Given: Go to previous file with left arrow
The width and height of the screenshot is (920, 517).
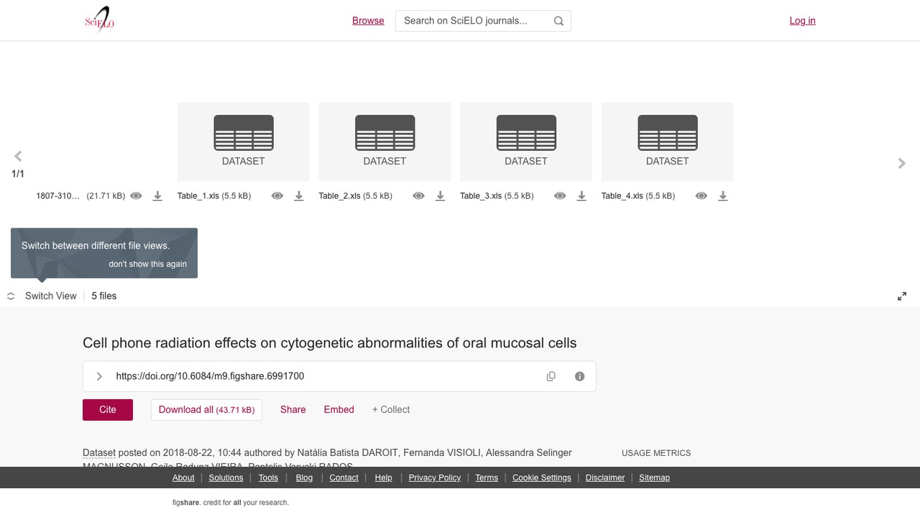Looking at the screenshot, I should click(x=18, y=156).
